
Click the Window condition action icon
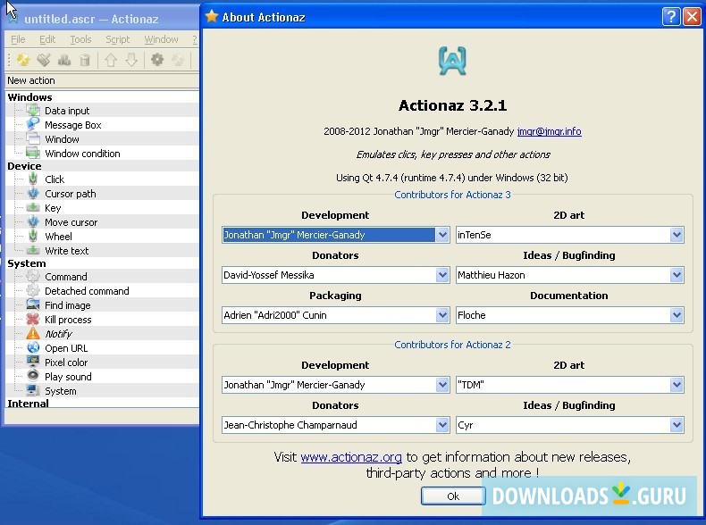33,153
